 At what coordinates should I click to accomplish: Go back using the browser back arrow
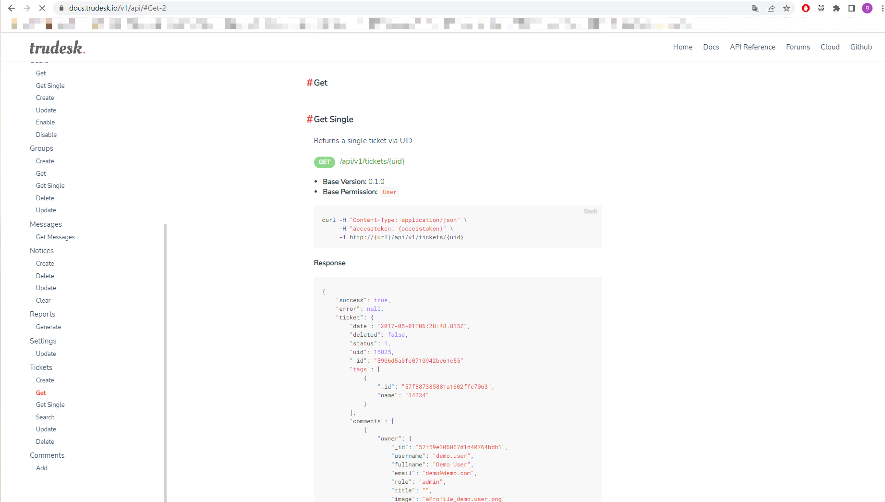coord(12,8)
